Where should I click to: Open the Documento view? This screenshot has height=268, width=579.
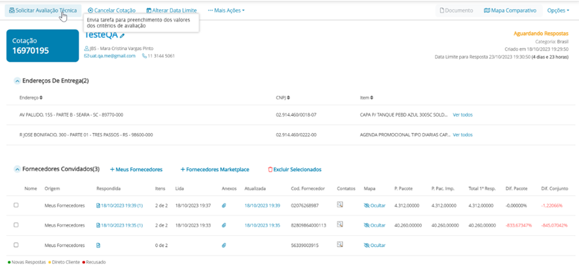(x=457, y=10)
